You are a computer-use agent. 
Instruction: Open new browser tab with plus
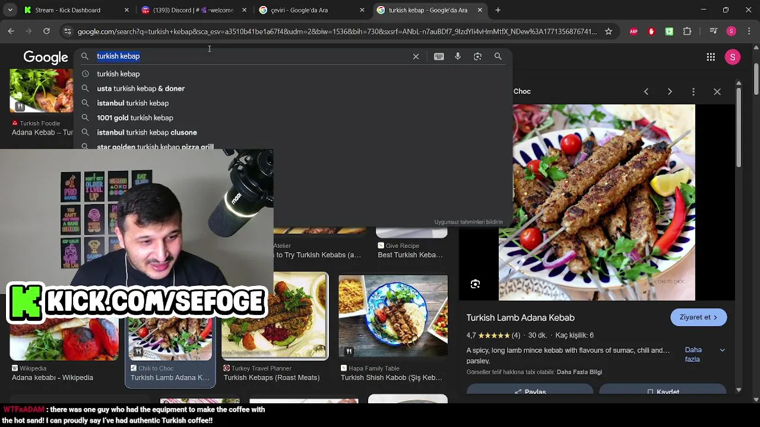pyautogui.click(x=498, y=10)
